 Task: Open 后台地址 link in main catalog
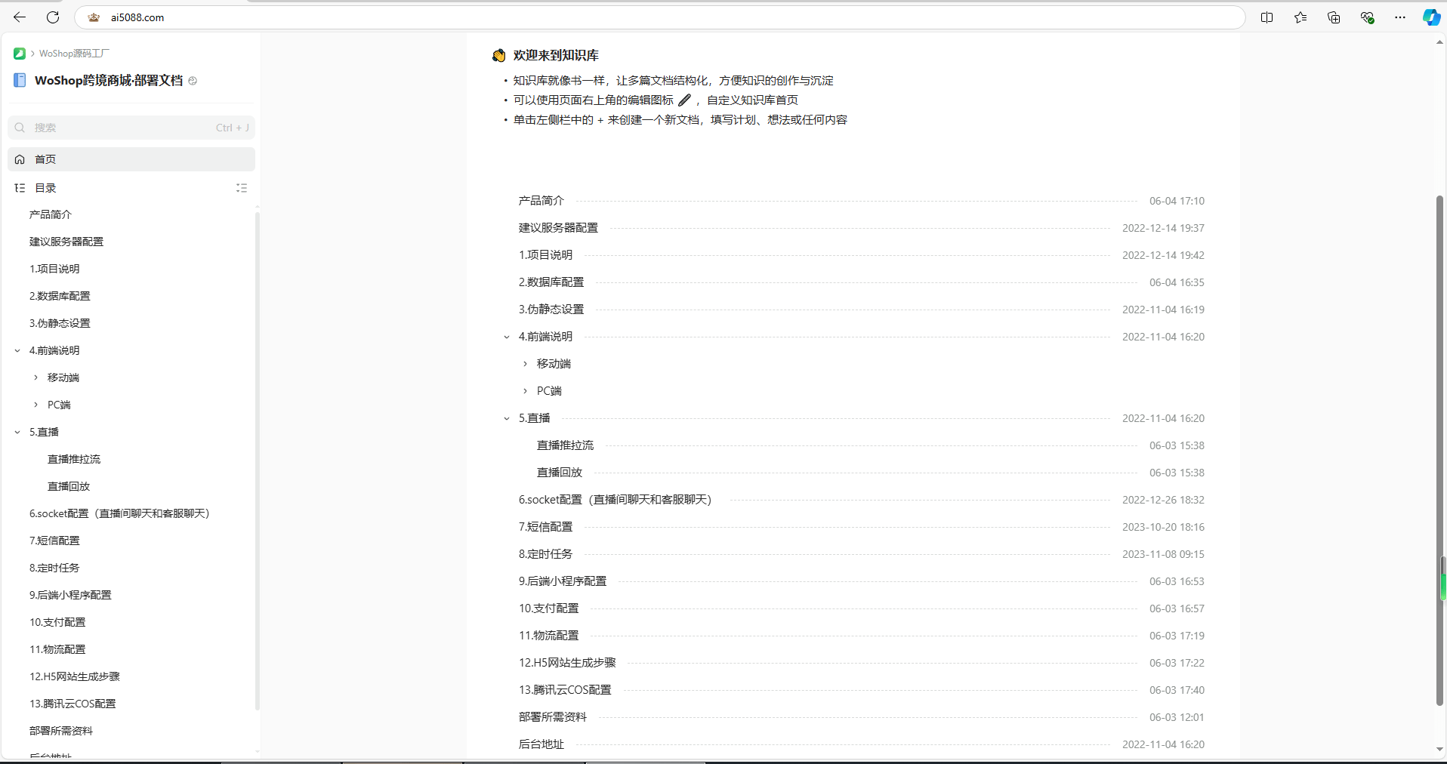coord(541,744)
